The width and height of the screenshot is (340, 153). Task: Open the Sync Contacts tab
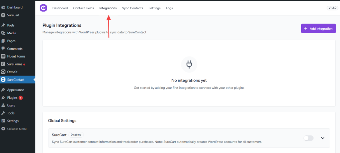(x=132, y=8)
